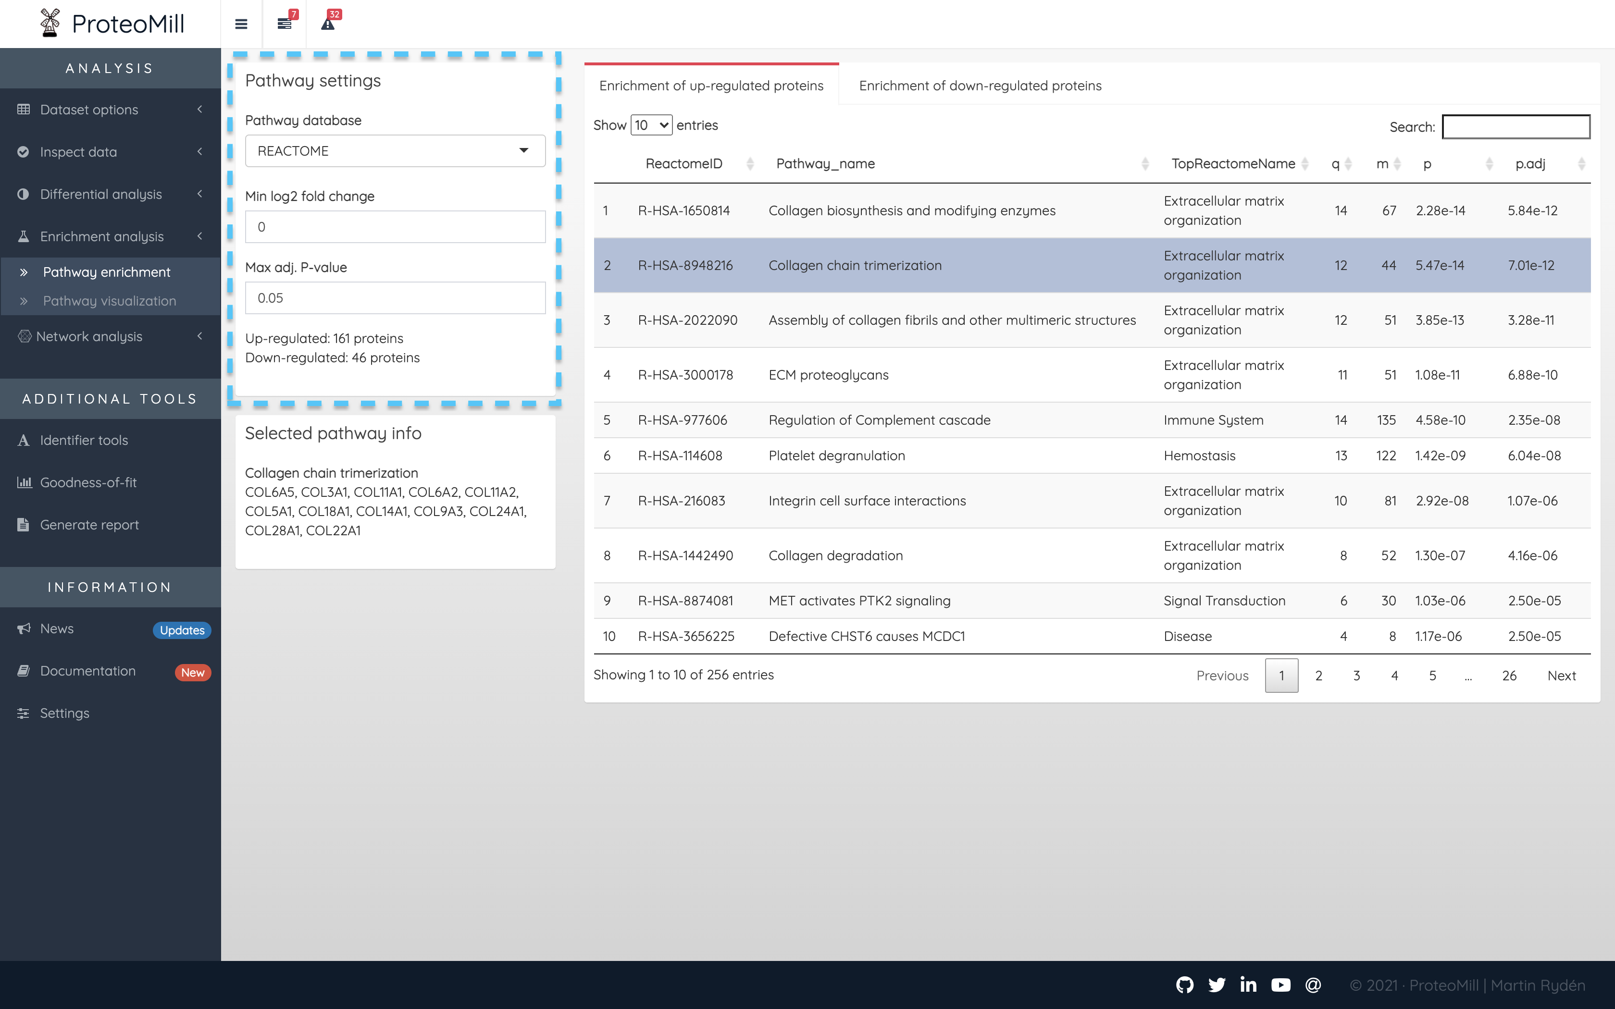1615x1009 pixels.
Task: Sort the table by the q column
Action: (x=1336, y=163)
